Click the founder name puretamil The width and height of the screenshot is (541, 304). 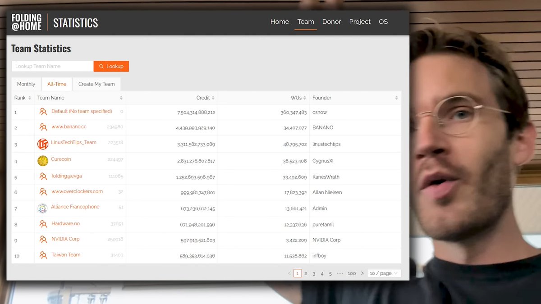tap(323, 224)
